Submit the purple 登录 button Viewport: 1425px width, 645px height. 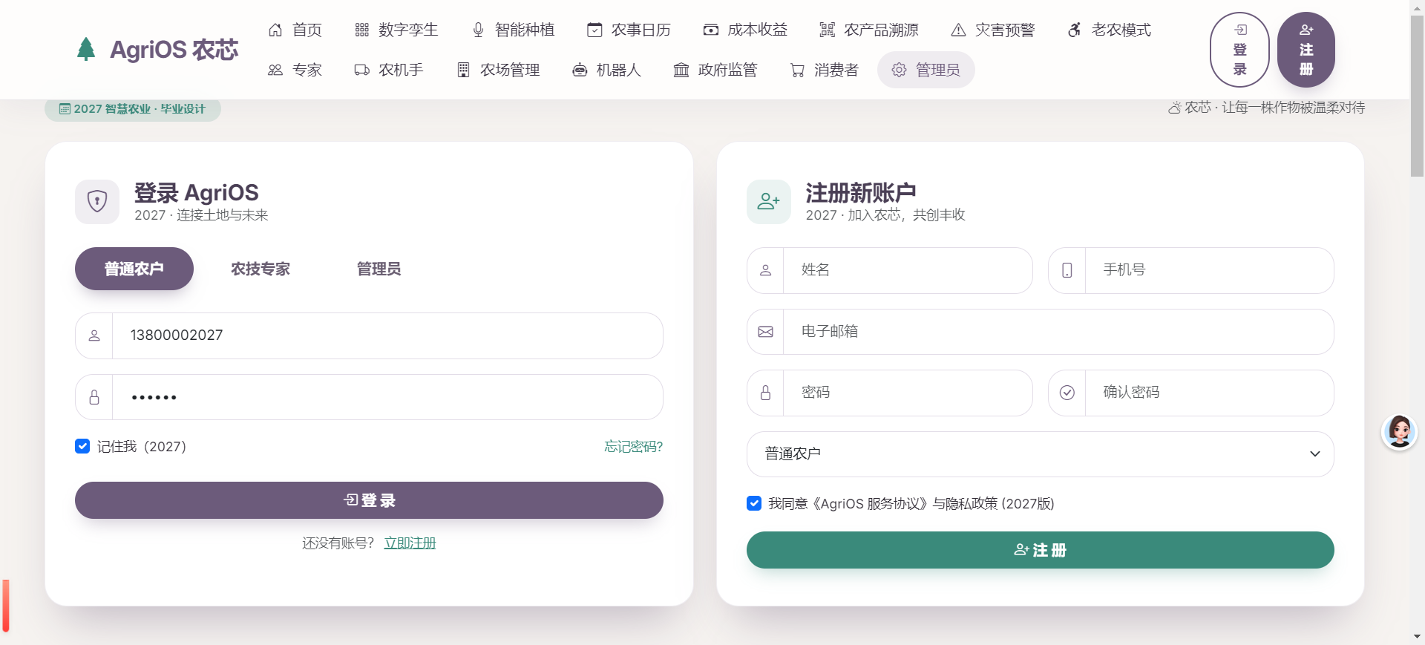tap(369, 500)
